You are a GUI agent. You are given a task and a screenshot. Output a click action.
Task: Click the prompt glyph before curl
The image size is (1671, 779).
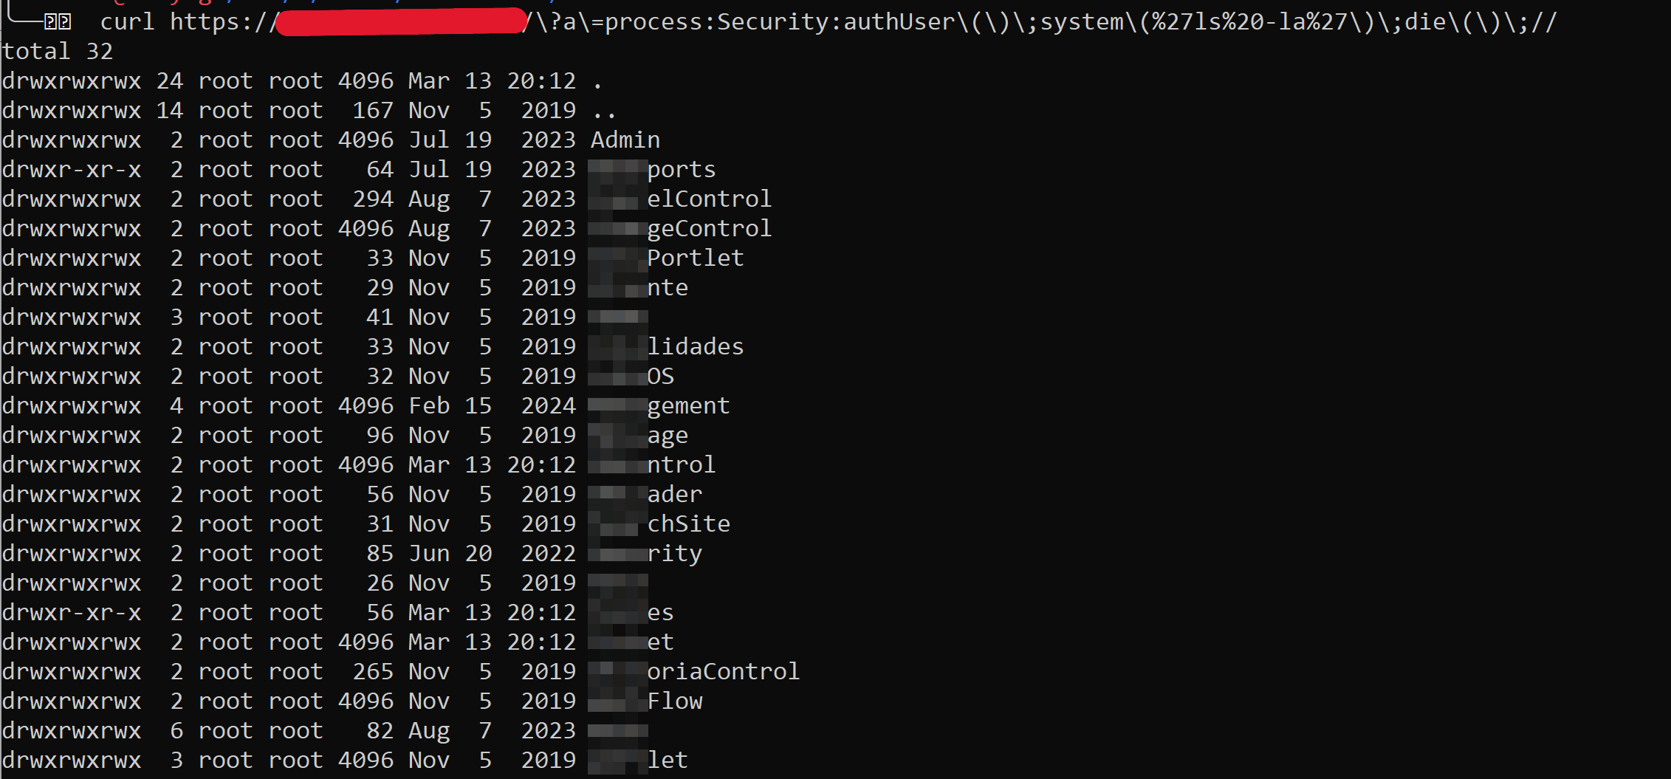(x=57, y=22)
